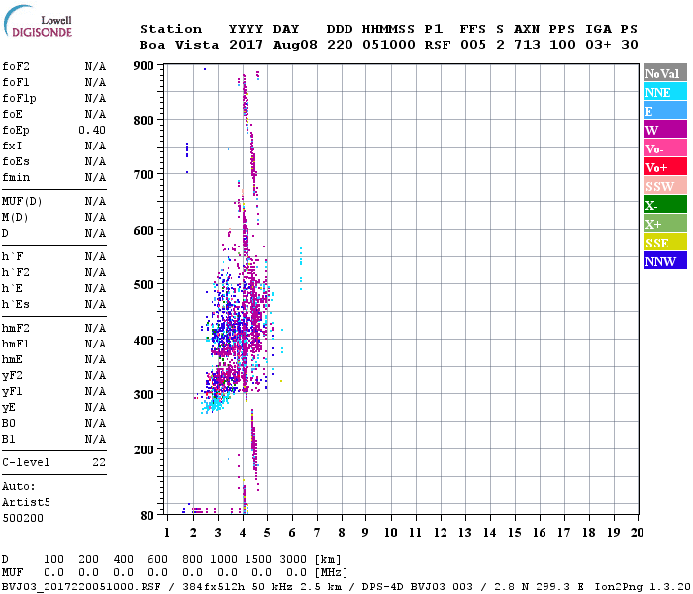Click the h`F2 parameter label
The width and height of the screenshot is (693, 594).
tap(16, 273)
